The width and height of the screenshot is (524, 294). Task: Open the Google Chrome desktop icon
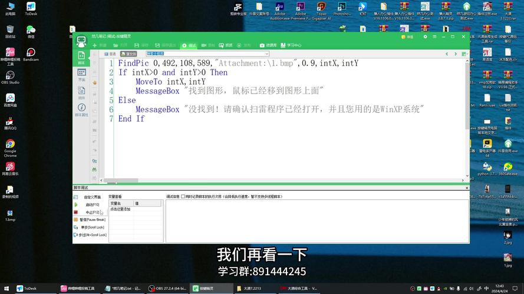click(10, 148)
